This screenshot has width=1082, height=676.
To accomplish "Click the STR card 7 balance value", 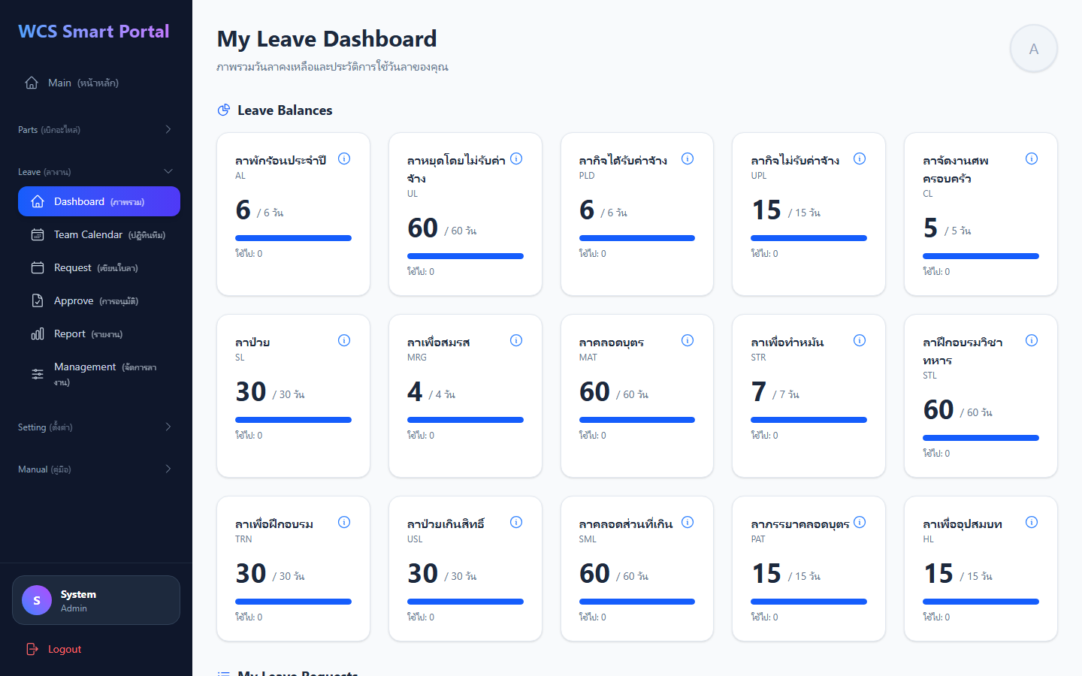I will coord(759,391).
